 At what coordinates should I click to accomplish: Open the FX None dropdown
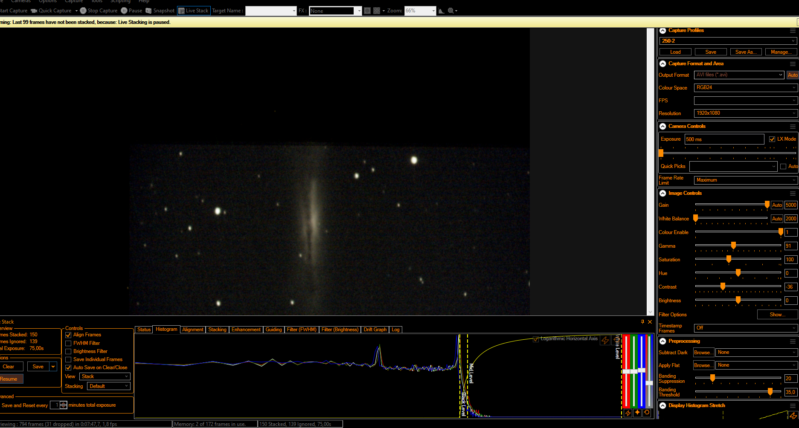335,11
